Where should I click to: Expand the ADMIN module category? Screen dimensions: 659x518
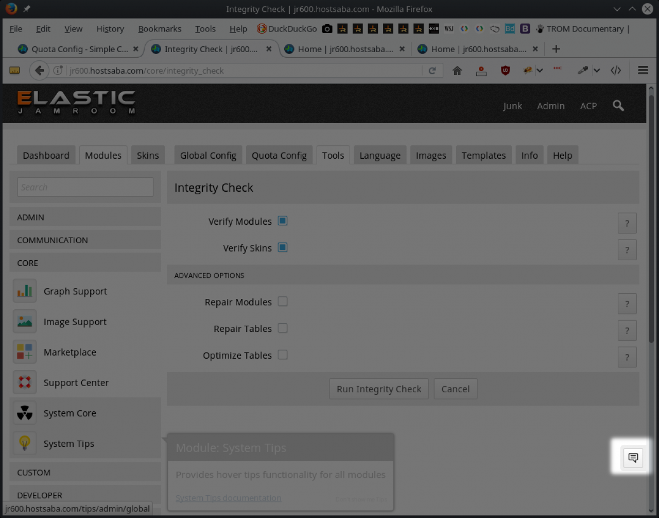pyautogui.click(x=85, y=218)
